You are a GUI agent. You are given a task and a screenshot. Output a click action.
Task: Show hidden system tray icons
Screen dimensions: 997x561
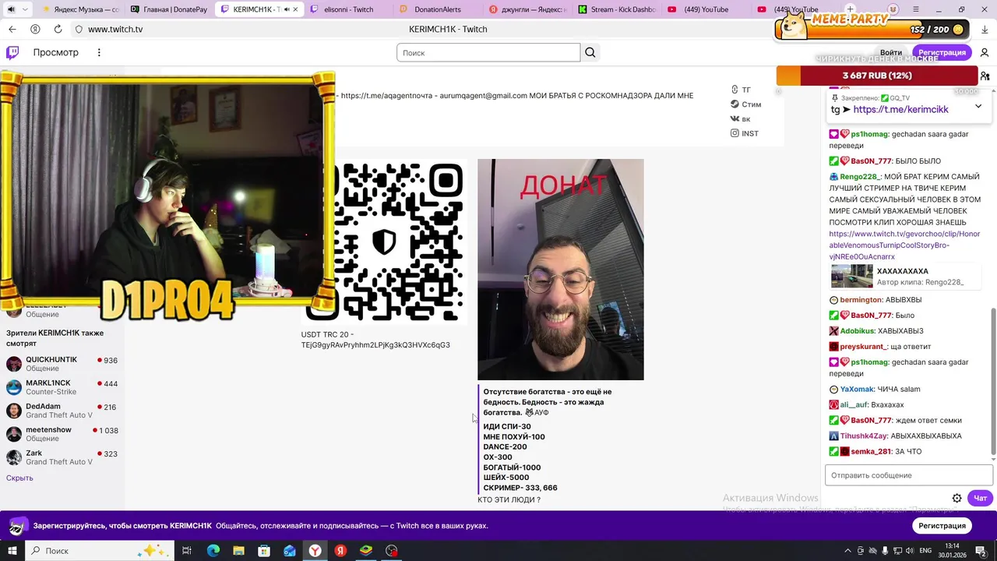coord(847,551)
